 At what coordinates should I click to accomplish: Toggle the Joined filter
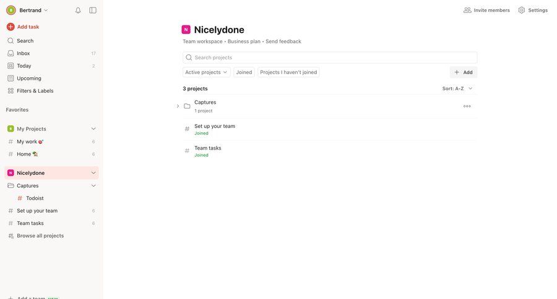[244, 72]
